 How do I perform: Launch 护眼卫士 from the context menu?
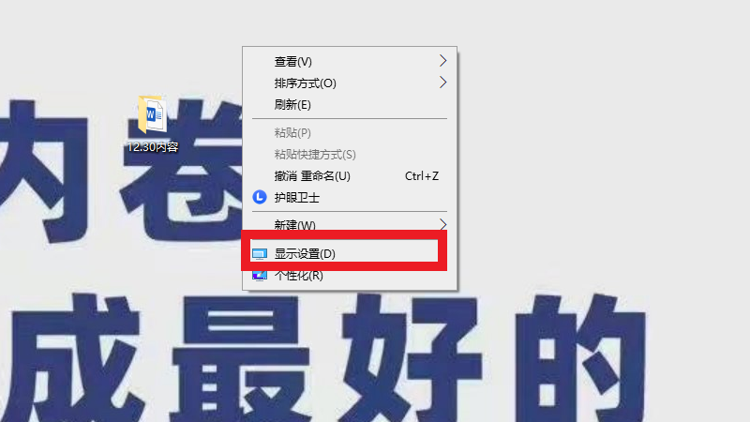(350, 197)
